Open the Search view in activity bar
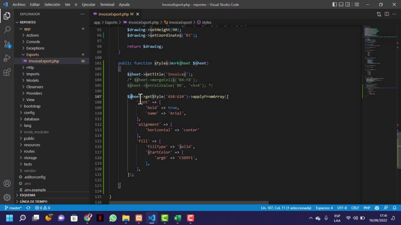Image resolution: width=401 pixels, height=225 pixels. click(7, 30)
